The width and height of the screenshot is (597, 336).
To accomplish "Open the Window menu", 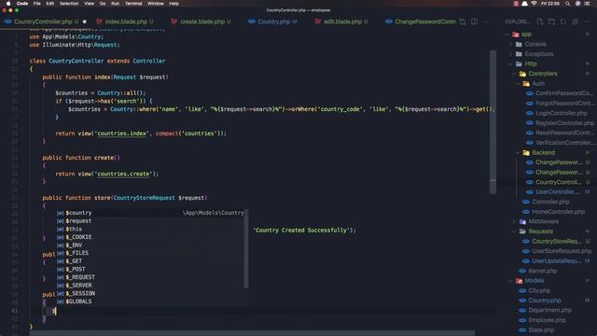I will click(x=156, y=4).
